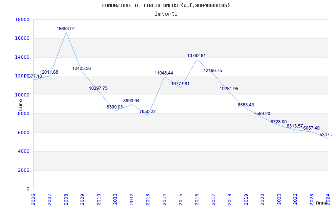Click the 16000 y-axis tick label
This screenshot has width=332, height=207.
[22, 39]
